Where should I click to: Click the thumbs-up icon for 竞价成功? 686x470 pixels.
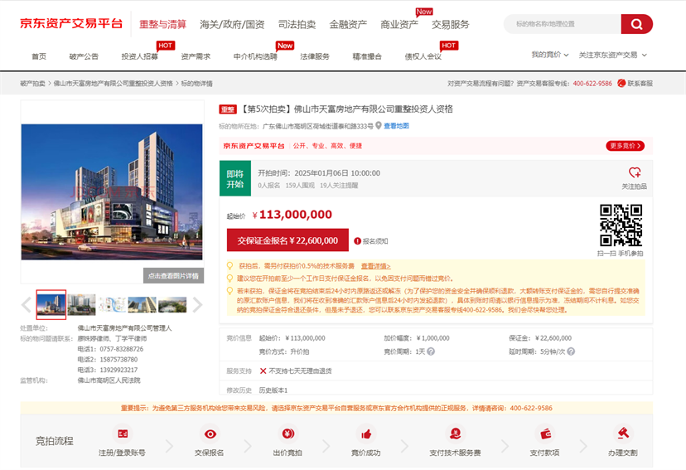click(366, 434)
